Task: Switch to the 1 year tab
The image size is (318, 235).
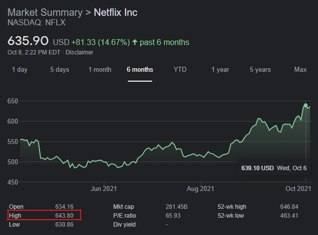Action: (x=220, y=69)
